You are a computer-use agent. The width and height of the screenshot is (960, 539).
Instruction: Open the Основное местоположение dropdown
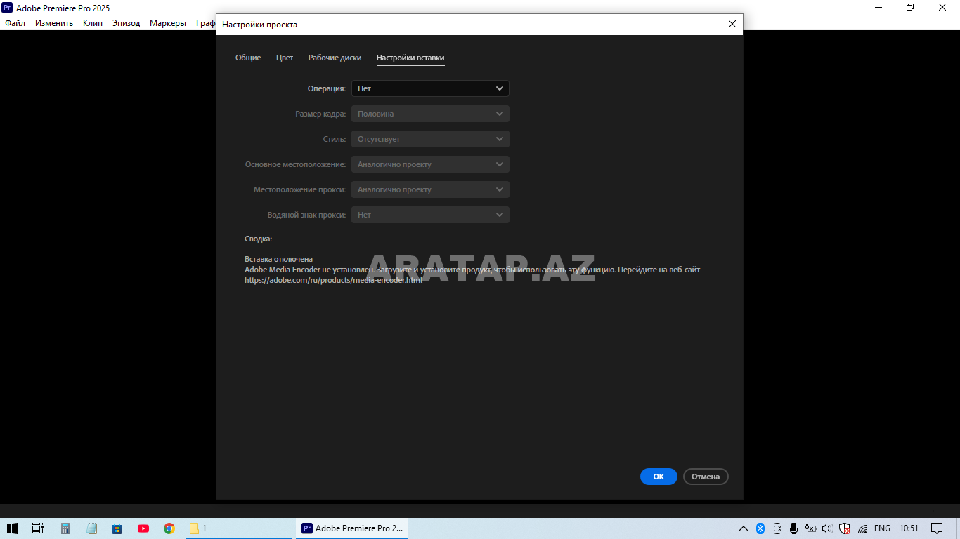pyautogui.click(x=430, y=164)
